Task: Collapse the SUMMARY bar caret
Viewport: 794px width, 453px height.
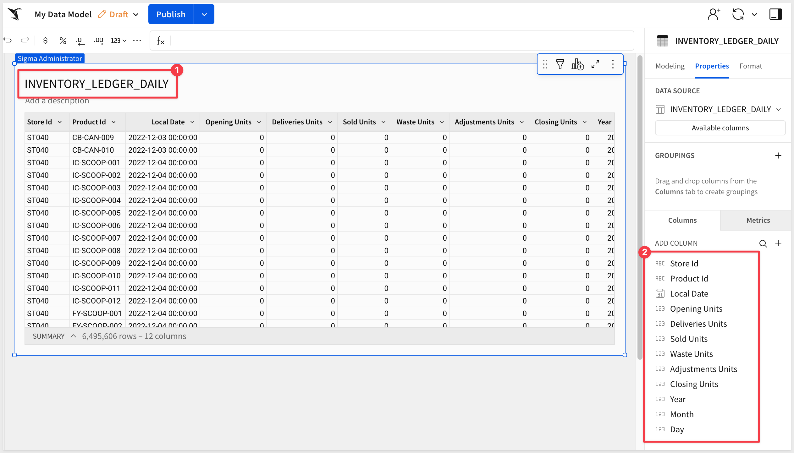Action: point(73,336)
